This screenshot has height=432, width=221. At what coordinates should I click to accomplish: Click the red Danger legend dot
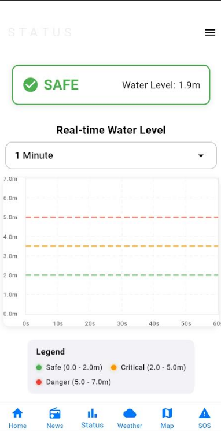pos(39,382)
